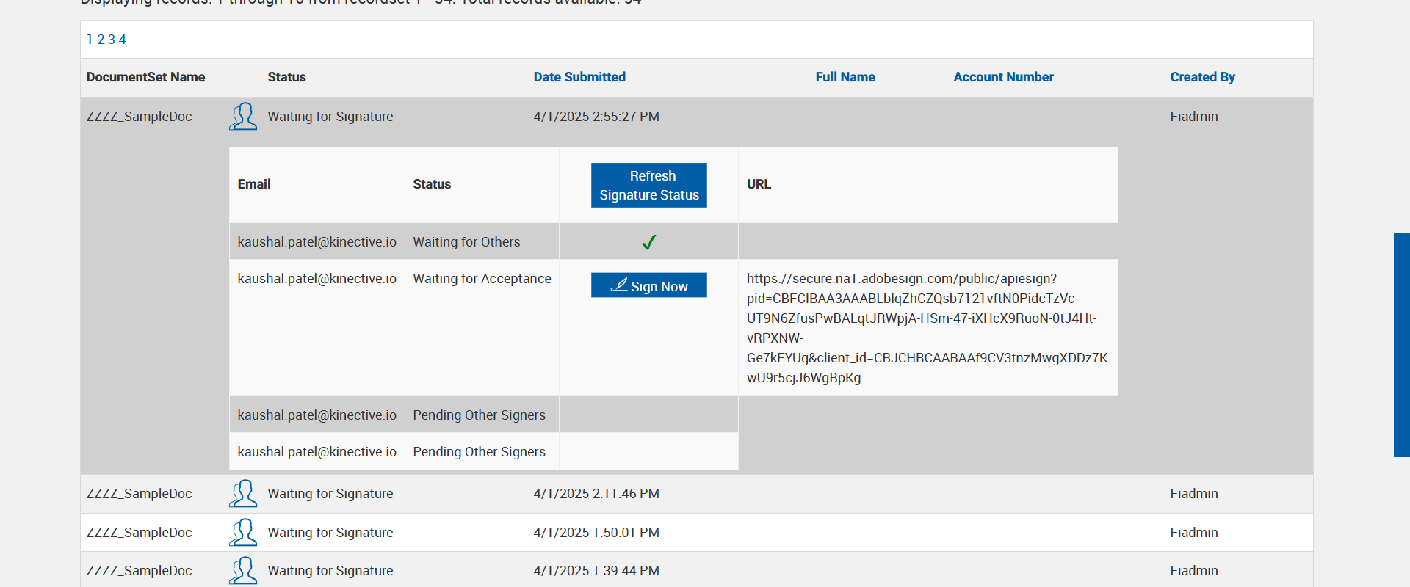
Task: Click the Sign Now button
Action: (x=648, y=285)
